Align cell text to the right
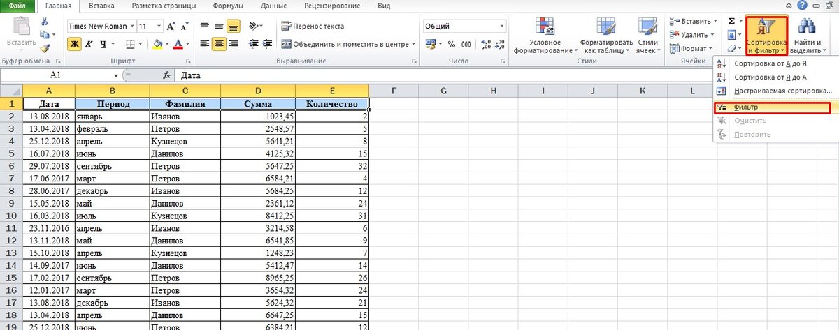This screenshot has width=839, height=330. pyautogui.click(x=233, y=44)
